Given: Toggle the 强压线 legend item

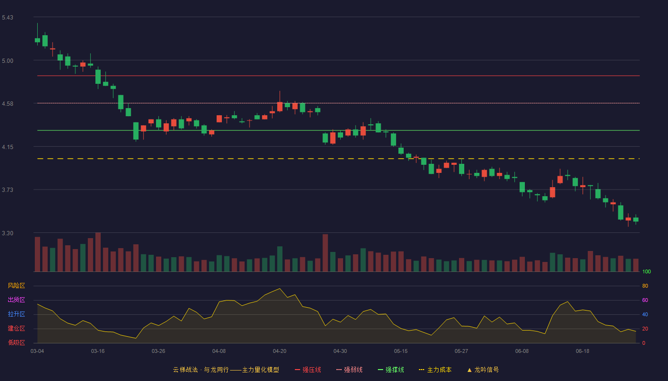Looking at the screenshot, I should [x=308, y=370].
